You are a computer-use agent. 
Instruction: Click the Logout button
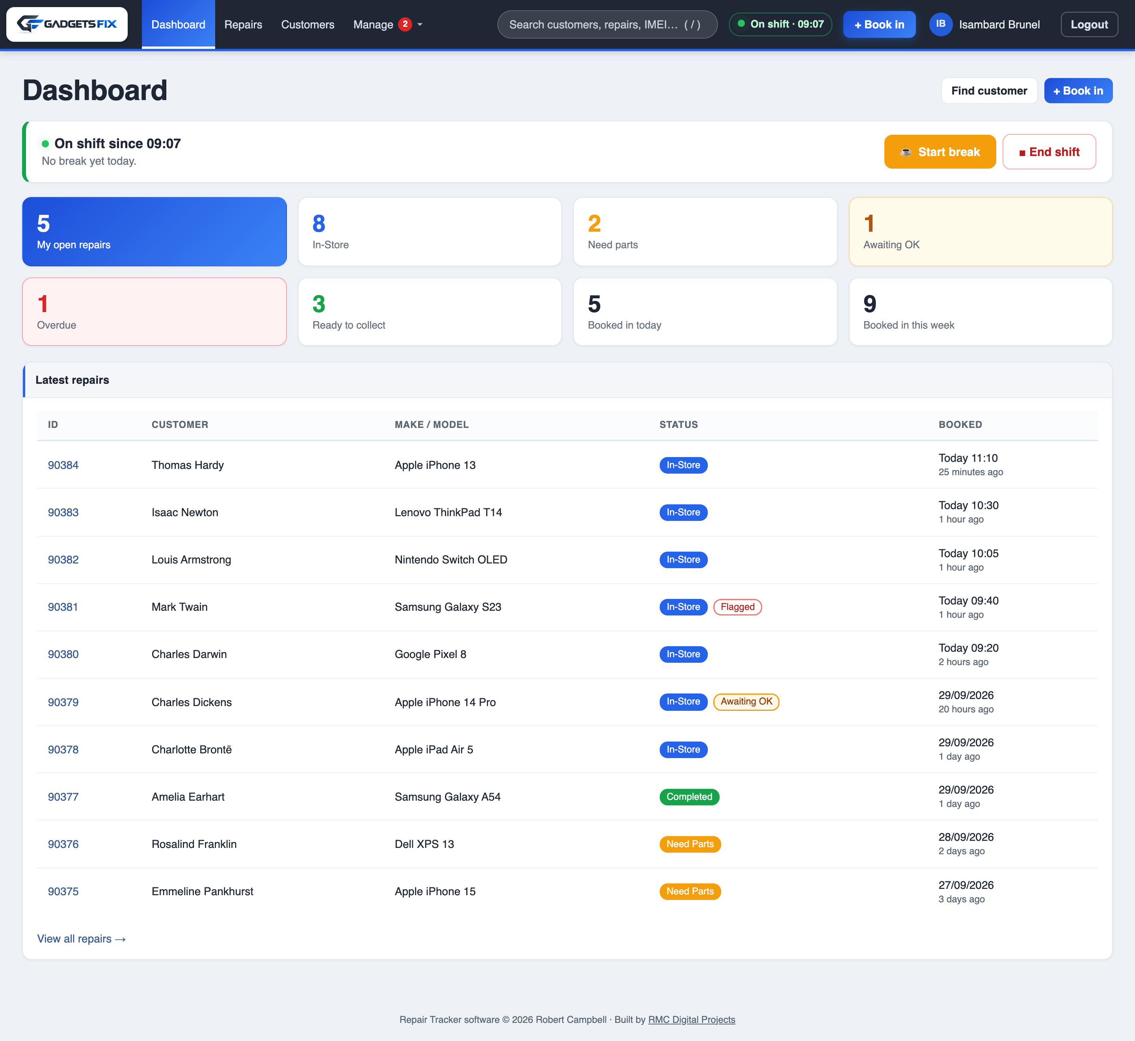coord(1089,24)
